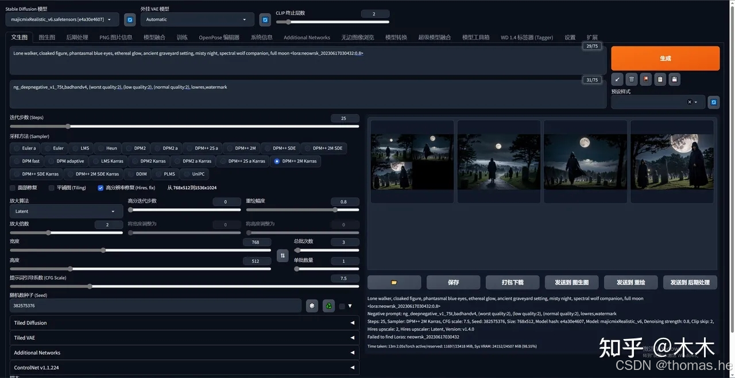
Task: Click 发送到 重绘 button
Action: [630, 282]
